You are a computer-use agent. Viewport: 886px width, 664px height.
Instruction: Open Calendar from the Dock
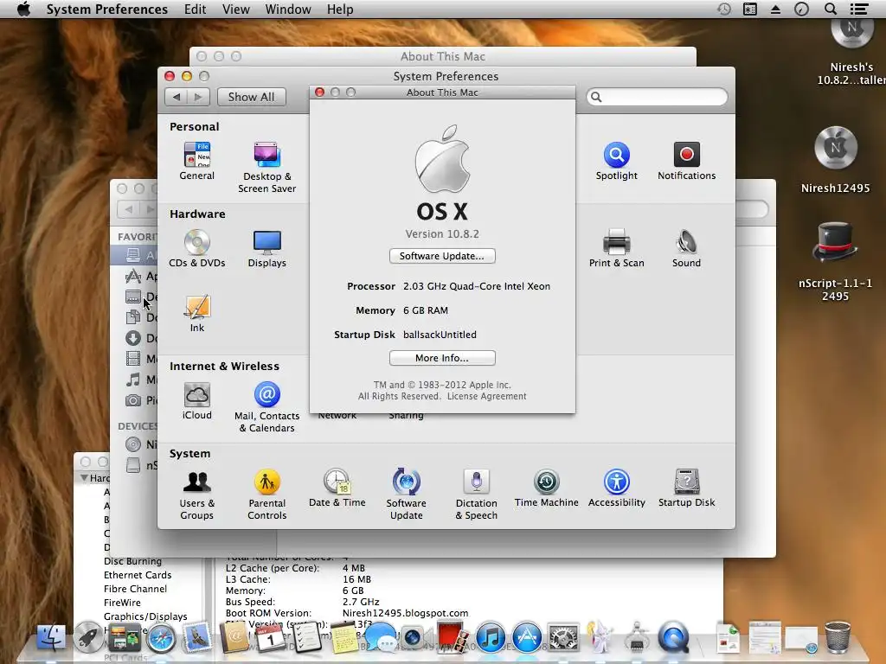(270, 638)
